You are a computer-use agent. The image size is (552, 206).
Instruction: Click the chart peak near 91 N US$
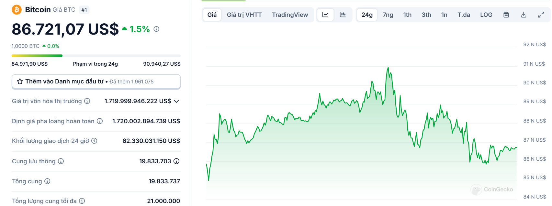point(388,68)
